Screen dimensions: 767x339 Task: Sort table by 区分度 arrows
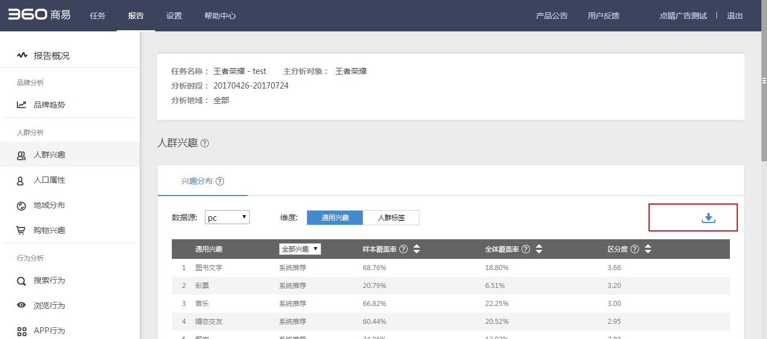click(x=648, y=249)
